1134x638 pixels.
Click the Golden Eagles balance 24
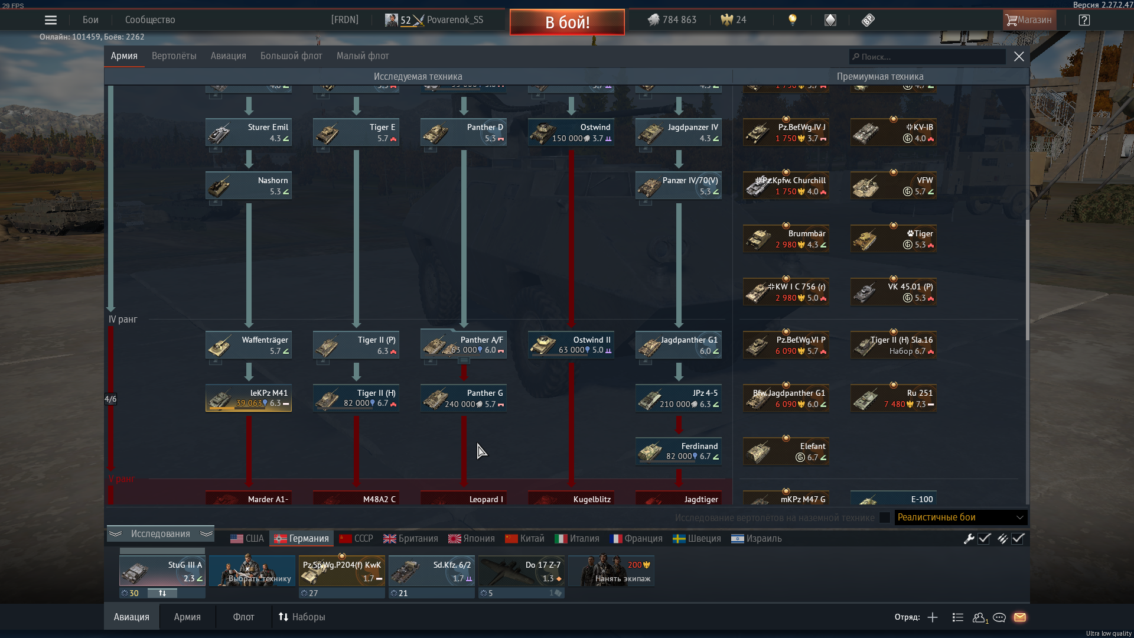734,20
